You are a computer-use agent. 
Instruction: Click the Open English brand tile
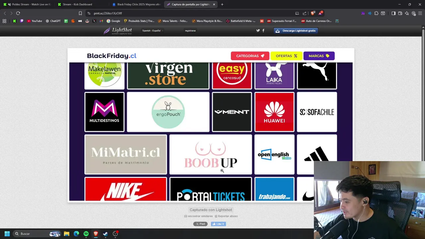(274, 154)
